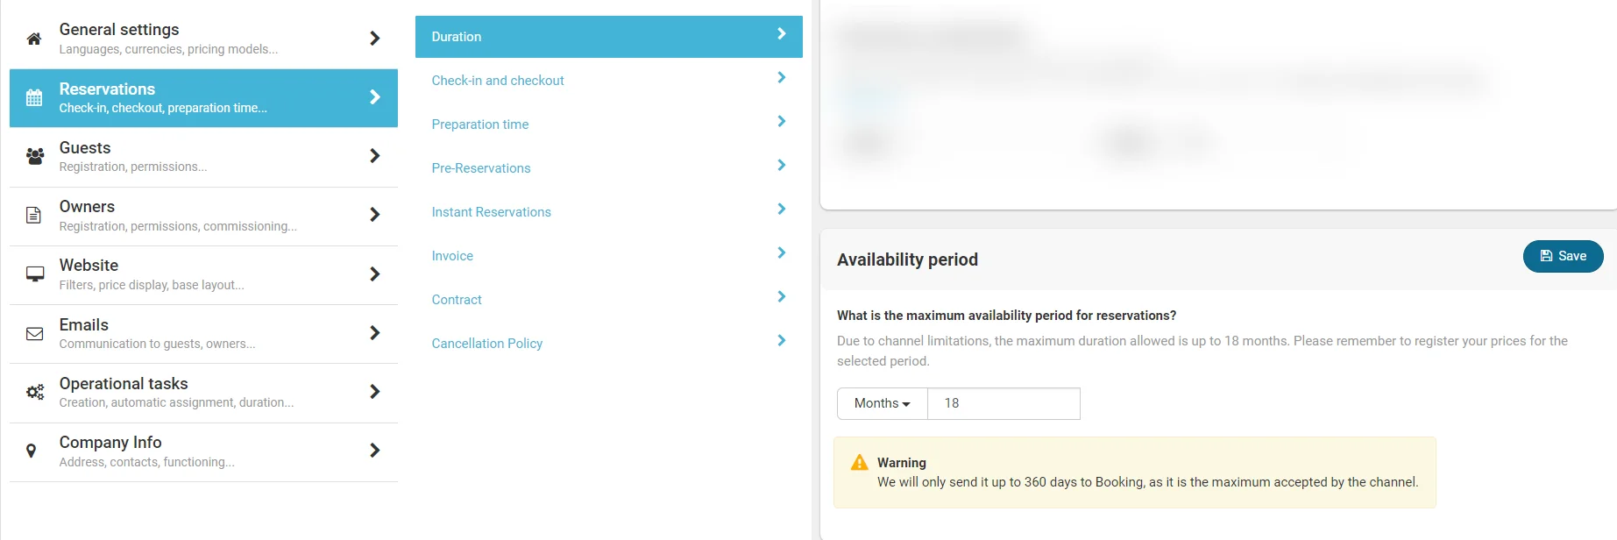Expand General settings with its chevron arrow
The width and height of the screenshot is (1617, 540).
(x=374, y=39)
